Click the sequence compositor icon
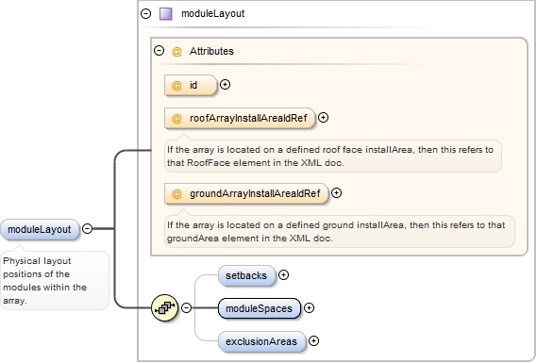 tap(165, 308)
